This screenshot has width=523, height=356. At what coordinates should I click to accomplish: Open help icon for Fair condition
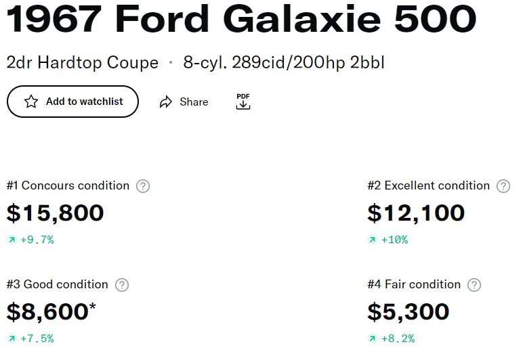point(474,285)
